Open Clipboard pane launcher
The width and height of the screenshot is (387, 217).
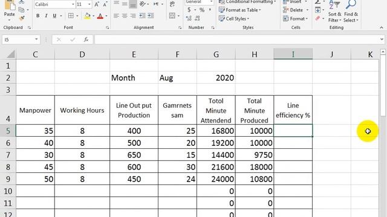point(29,28)
